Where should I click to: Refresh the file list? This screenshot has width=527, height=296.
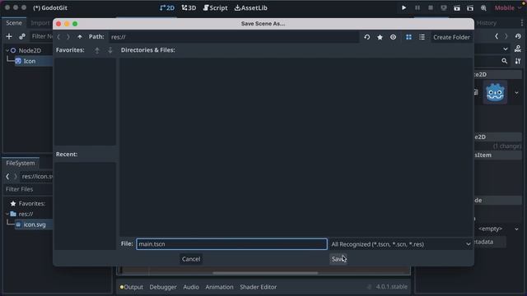point(366,37)
